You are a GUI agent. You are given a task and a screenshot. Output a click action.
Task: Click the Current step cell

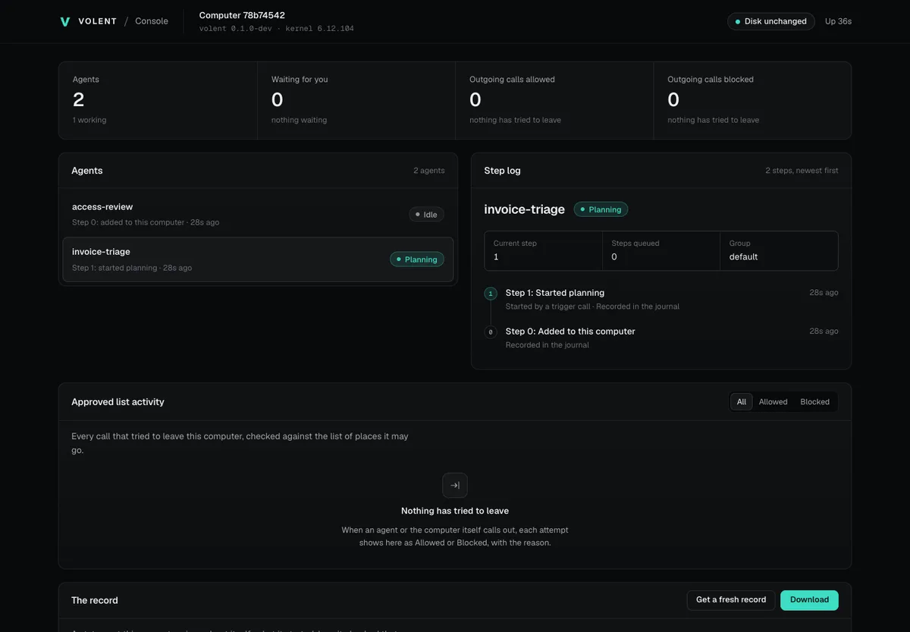pos(543,250)
